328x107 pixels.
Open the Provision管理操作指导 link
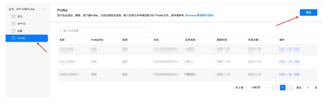click(x=200, y=15)
